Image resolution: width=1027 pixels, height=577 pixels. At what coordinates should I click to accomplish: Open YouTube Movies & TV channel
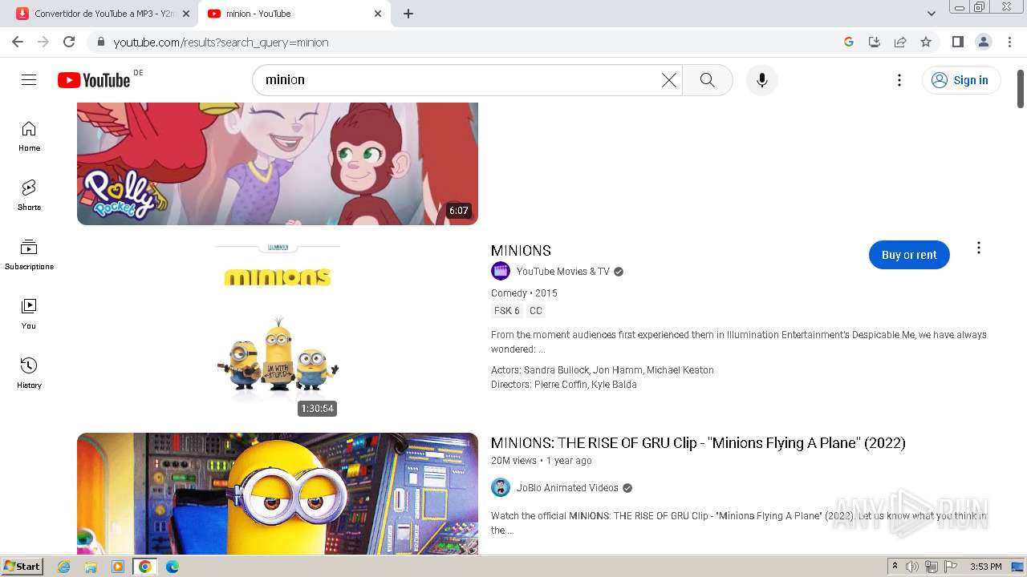pos(563,272)
